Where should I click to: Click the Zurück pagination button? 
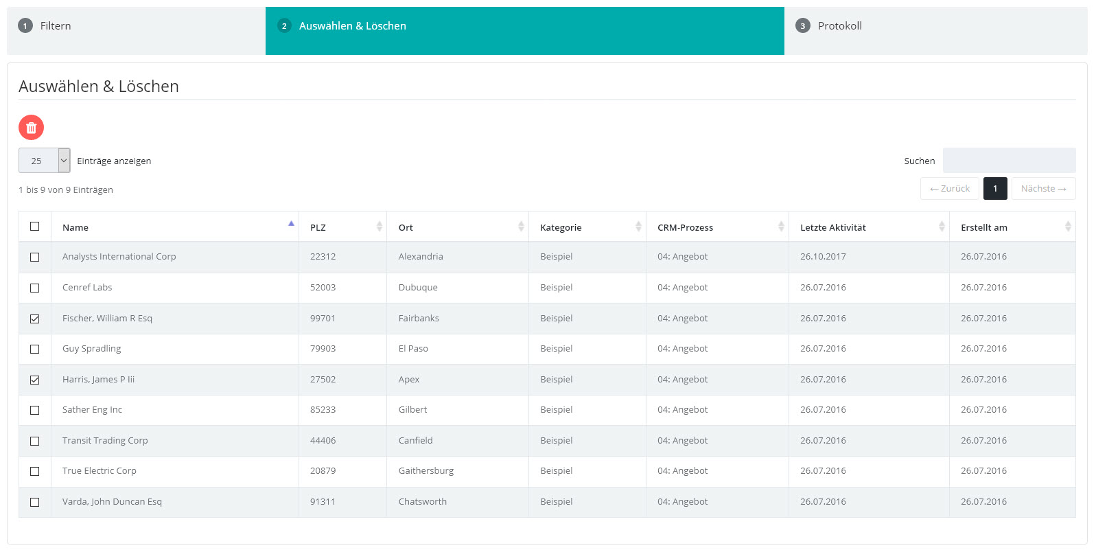949,189
